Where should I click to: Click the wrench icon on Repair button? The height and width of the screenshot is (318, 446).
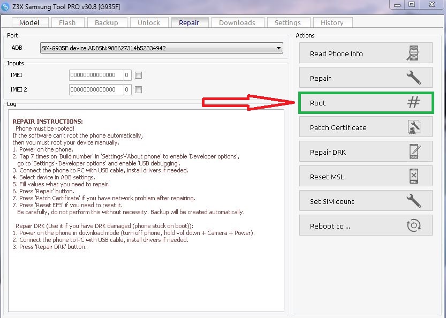(x=413, y=78)
